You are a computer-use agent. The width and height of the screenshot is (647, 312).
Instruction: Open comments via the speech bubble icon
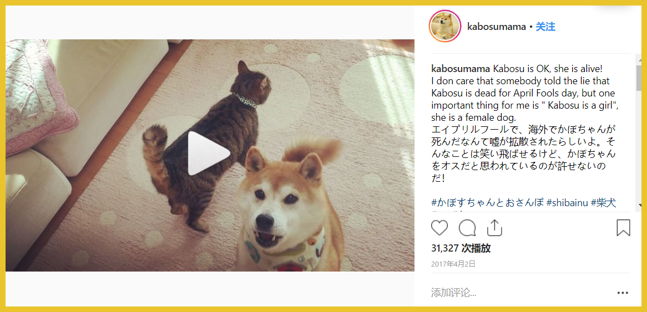click(467, 228)
